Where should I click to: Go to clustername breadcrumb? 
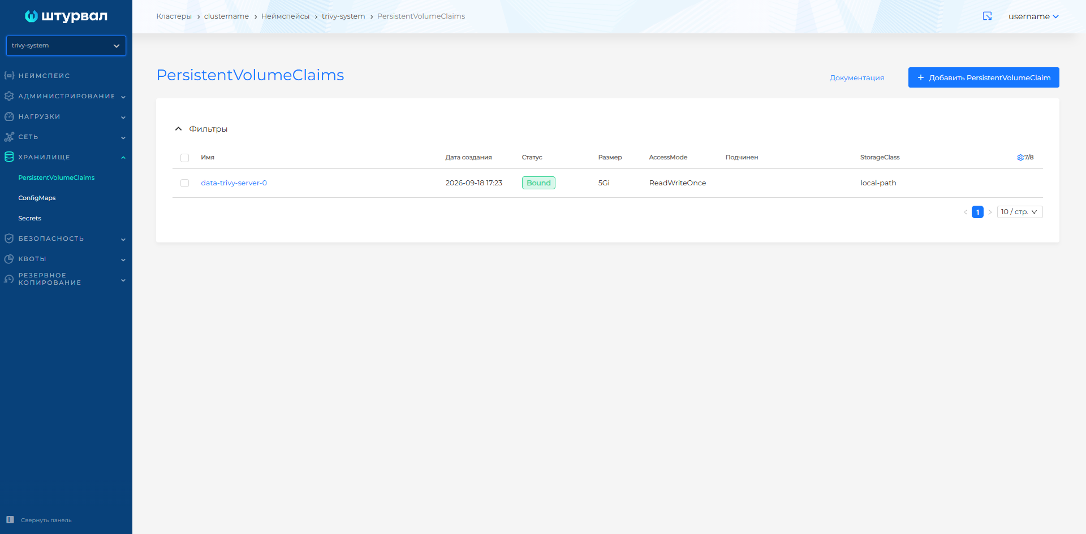pyautogui.click(x=226, y=16)
